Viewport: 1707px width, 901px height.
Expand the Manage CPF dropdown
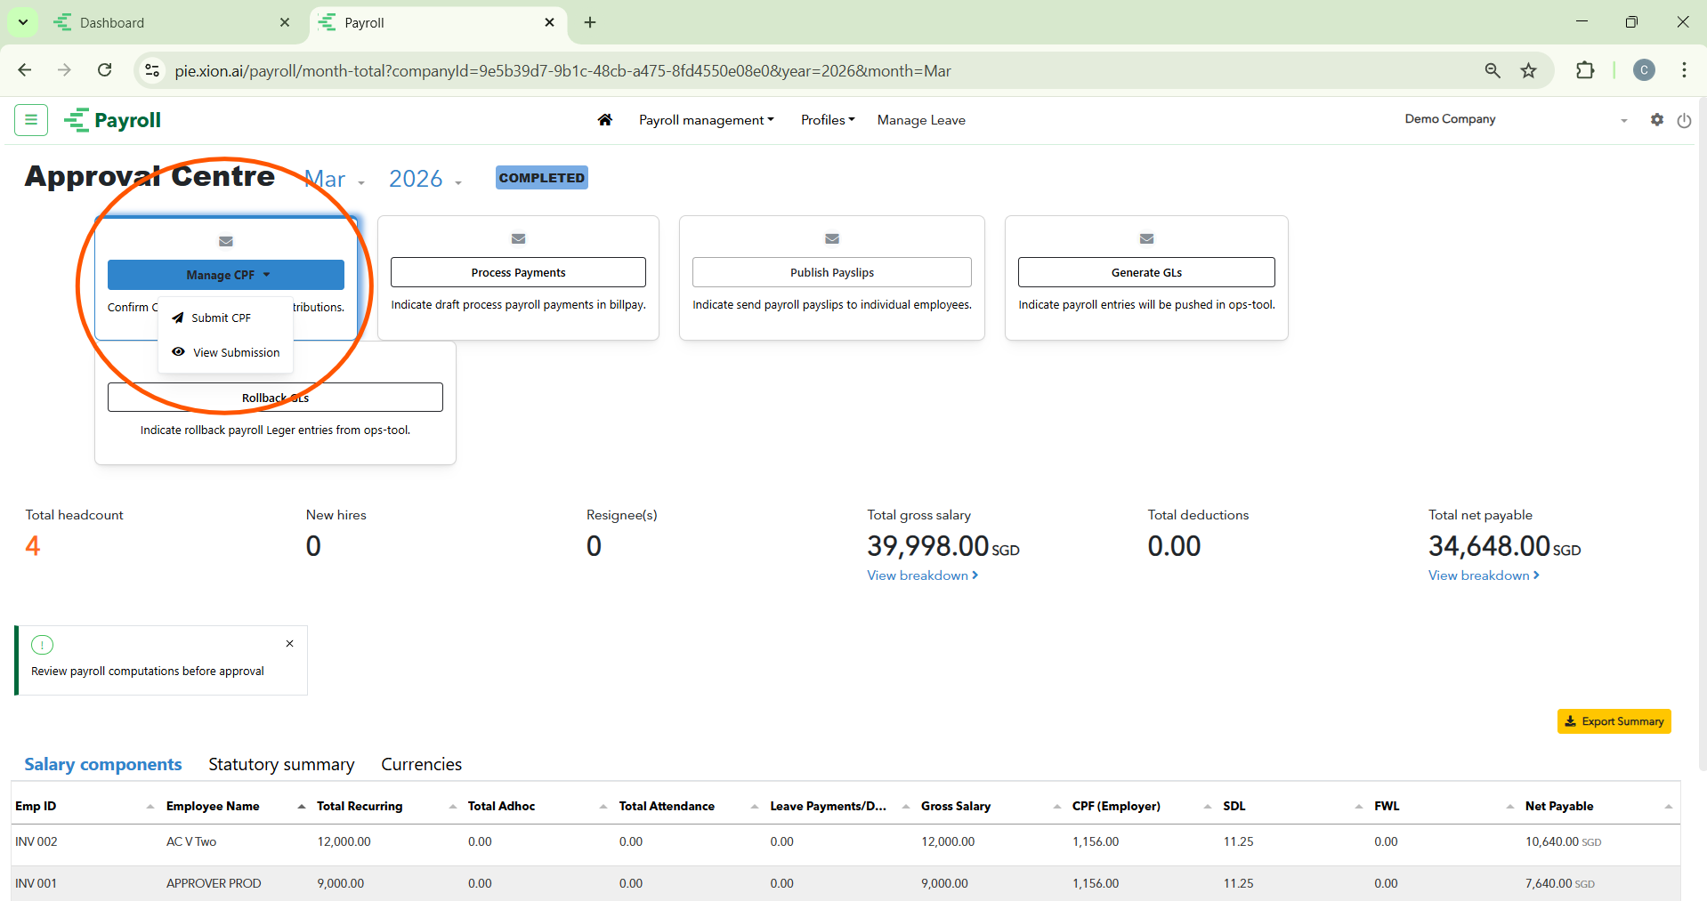(226, 275)
